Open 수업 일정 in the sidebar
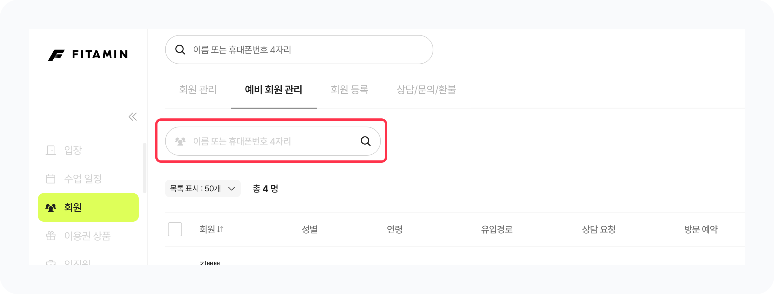This screenshot has height=294, width=774. click(83, 178)
